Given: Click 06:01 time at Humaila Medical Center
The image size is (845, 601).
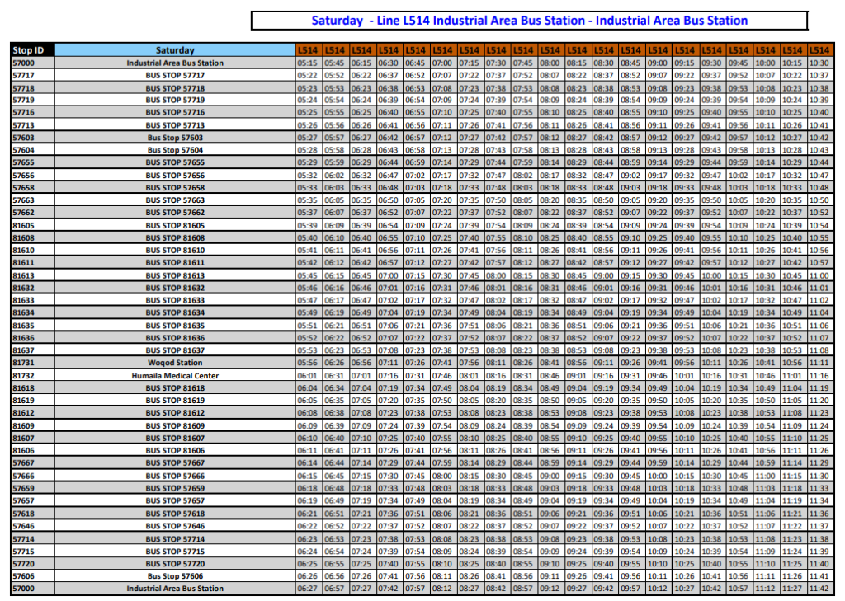Looking at the screenshot, I should pyautogui.click(x=307, y=375).
